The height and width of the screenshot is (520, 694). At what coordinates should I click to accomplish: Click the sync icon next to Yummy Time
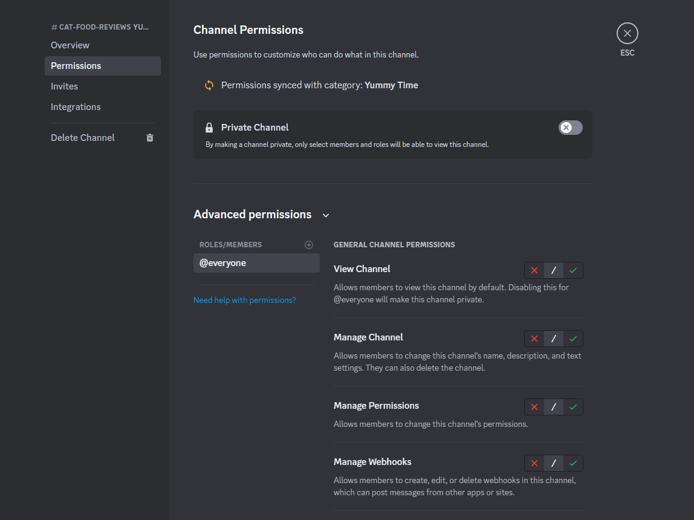209,85
